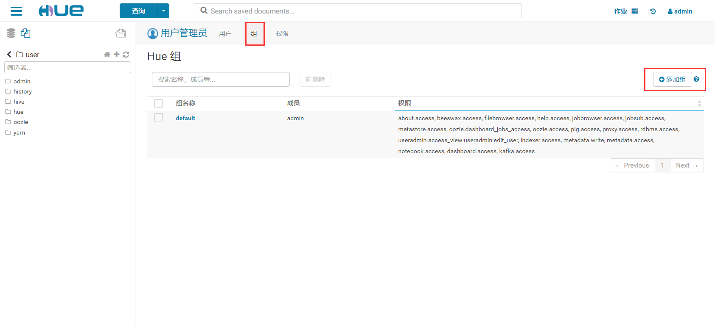Screen dimensions: 715x325
Task: Click the admin member cell
Action: 295,118
